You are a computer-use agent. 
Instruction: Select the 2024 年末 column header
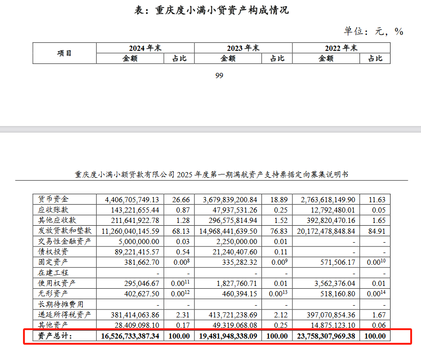145,48
